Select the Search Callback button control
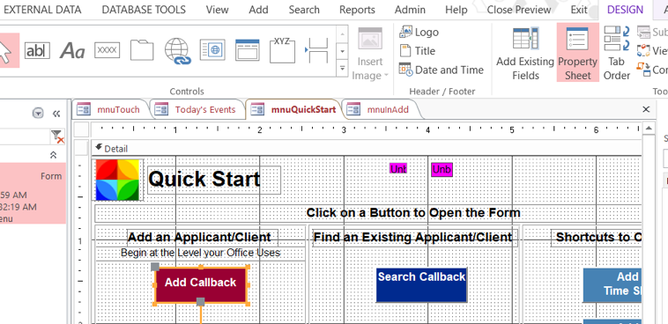 point(421,285)
